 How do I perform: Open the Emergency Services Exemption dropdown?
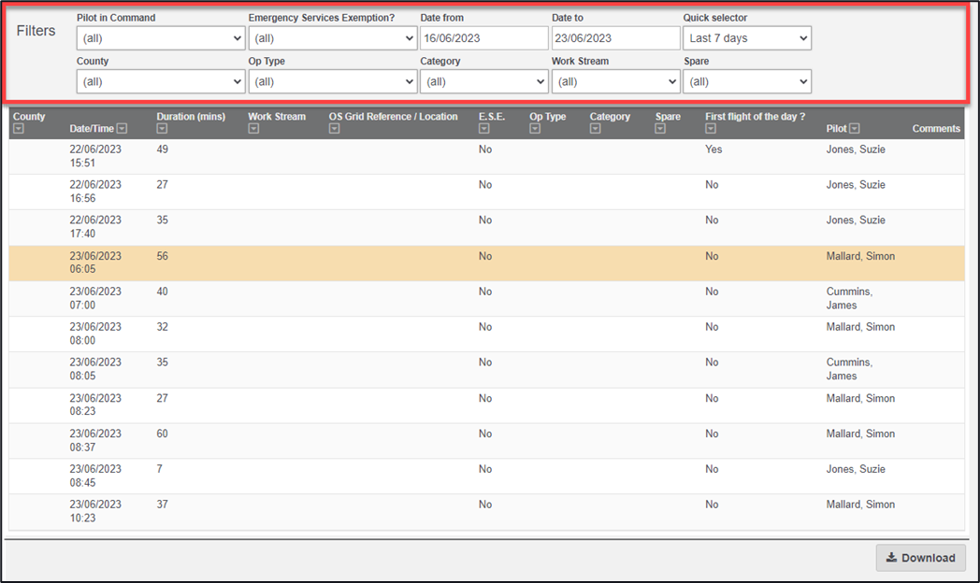[332, 38]
